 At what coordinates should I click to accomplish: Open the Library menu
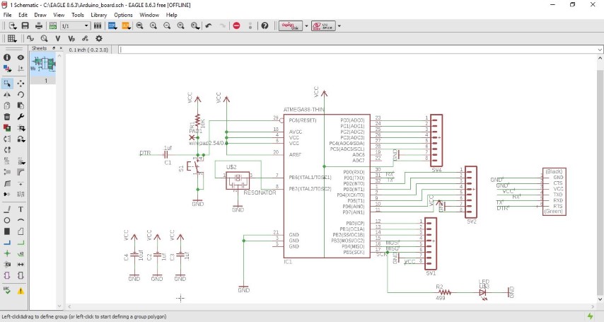(98, 15)
